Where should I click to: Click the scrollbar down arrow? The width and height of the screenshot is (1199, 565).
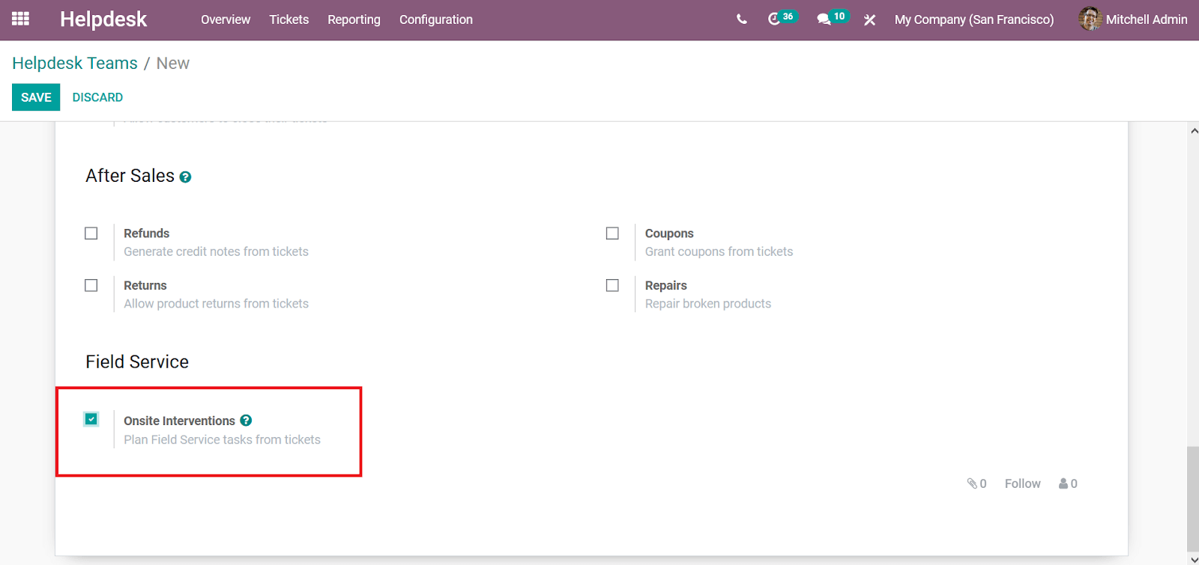tap(1193, 558)
